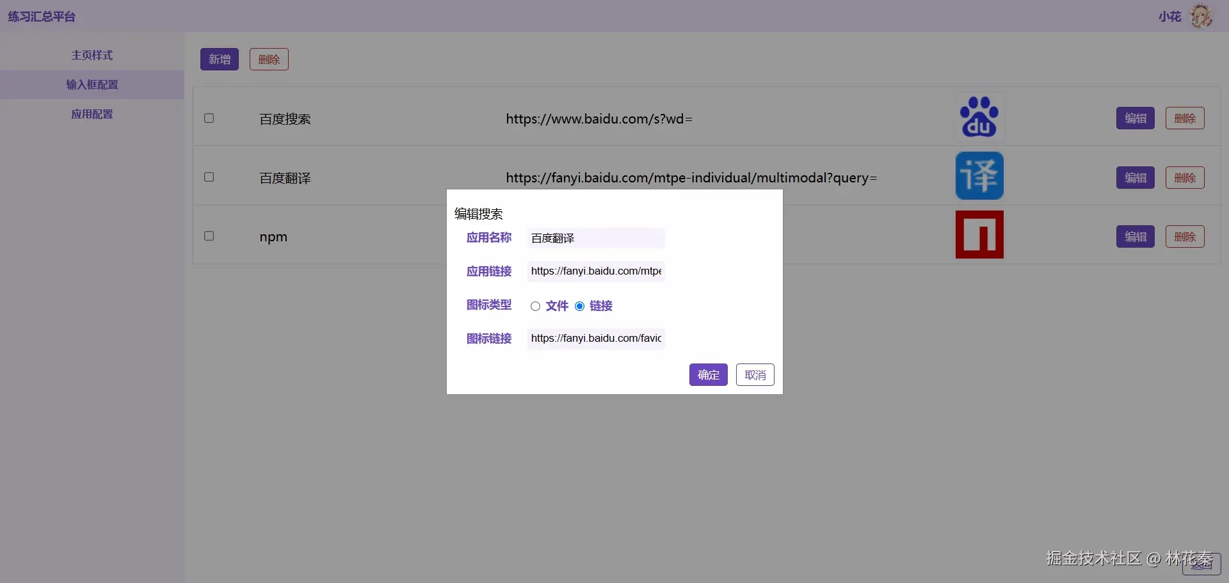Check the 百度翻译 row checkbox
This screenshot has width=1229, height=583.
coord(208,177)
